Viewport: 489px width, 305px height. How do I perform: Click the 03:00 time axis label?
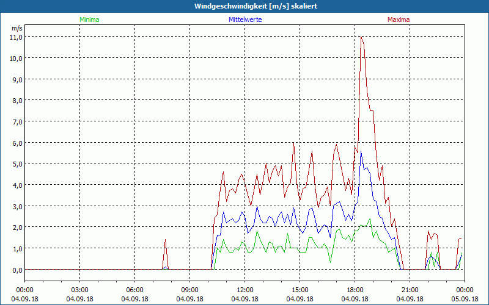click(x=80, y=290)
